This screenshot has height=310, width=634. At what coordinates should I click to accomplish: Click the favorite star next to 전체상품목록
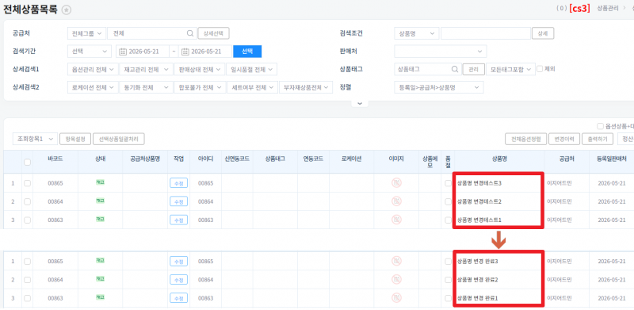67,10
